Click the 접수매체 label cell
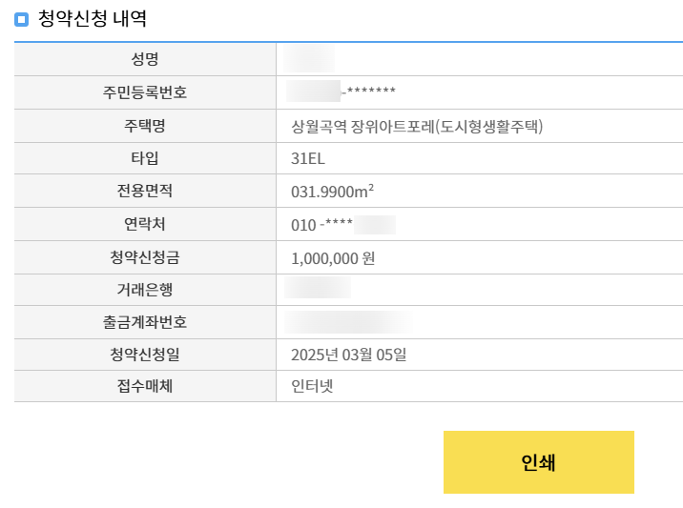The image size is (683, 508). (x=145, y=386)
